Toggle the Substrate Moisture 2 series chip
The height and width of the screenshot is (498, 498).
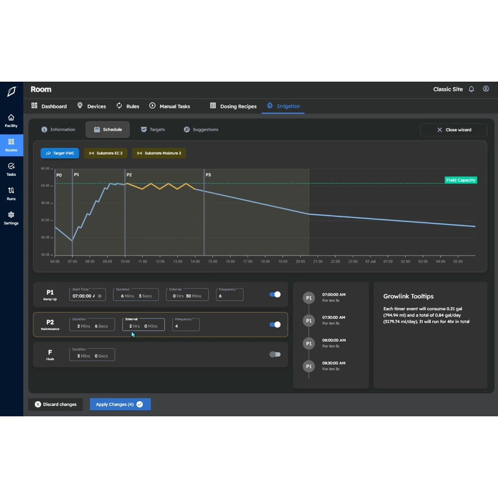(x=159, y=153)
